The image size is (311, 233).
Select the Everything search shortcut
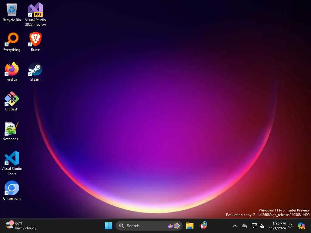(x=12, y=42)
